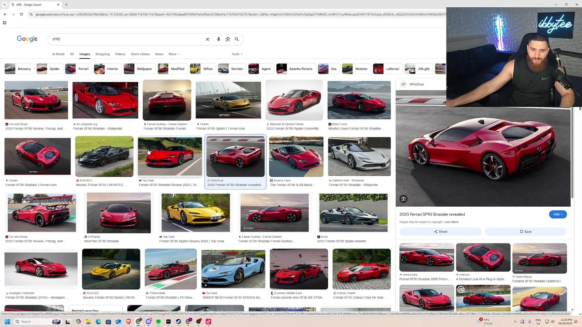The height and width of the screenshot is (327, 582).
Task: Open Discord from taskbar
Action: [148, 322]
